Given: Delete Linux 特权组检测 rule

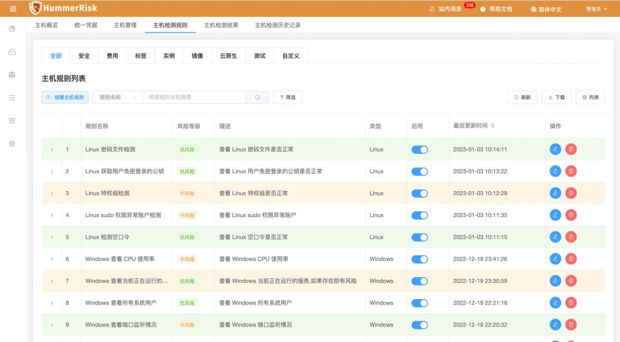Looking at the screenshot, I should click(571, 193).
